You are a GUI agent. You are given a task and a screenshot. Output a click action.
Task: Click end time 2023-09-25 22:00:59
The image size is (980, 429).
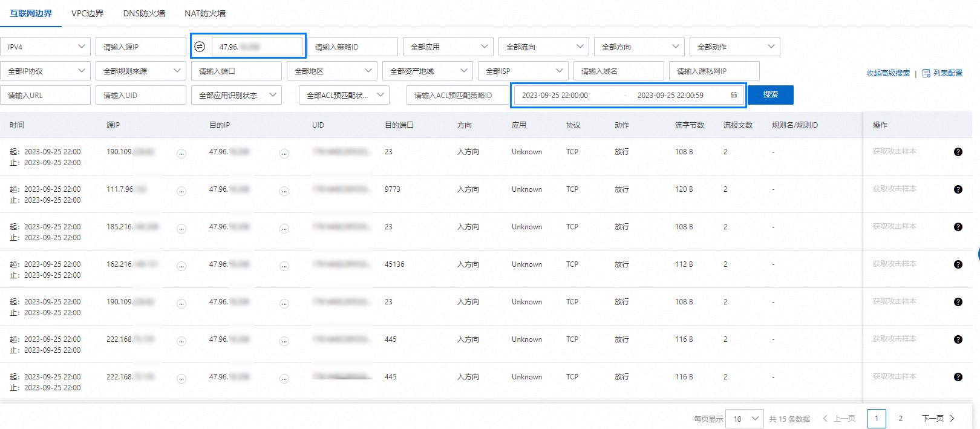[x=670, y=95]
